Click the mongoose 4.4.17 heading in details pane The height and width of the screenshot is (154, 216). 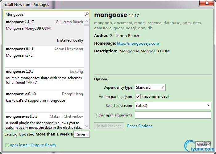click(x=116, y=15)
